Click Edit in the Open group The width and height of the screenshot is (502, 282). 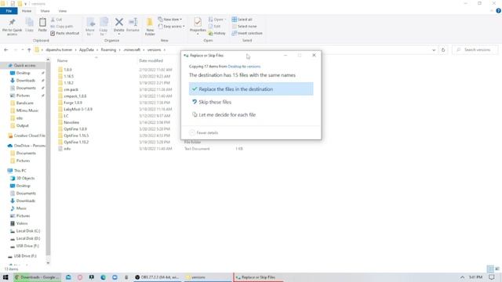(x=214, y=26)
